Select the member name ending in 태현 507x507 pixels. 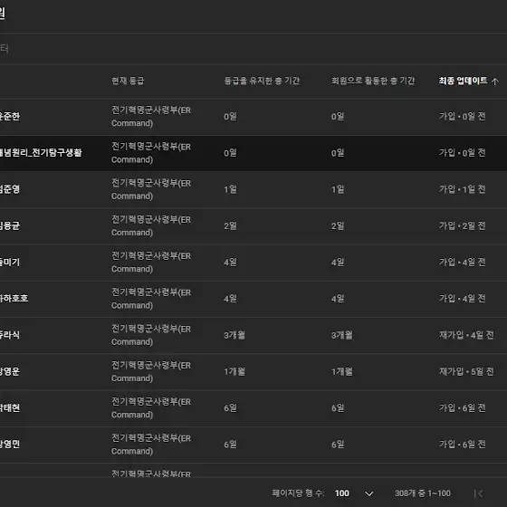(x=10, y=407)
